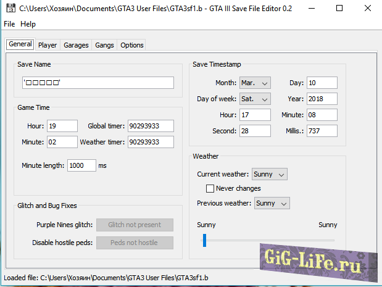Open the Help menu
The width and height of the screenshot is (382, 287).
pos(28,24)
